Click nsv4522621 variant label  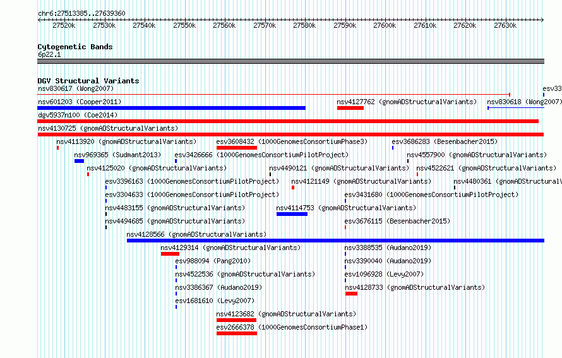486,168
